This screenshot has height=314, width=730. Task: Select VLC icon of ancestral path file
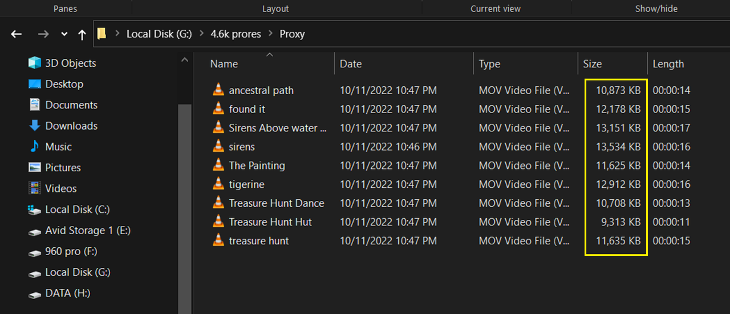[x=218, y=90]
